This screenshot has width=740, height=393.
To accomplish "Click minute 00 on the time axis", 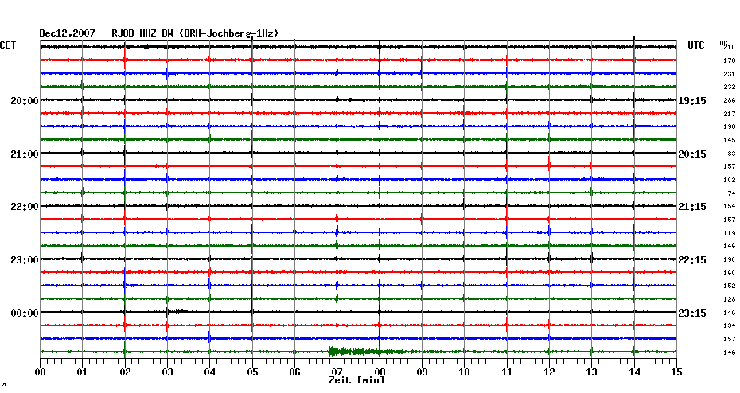I will point(40,372).
